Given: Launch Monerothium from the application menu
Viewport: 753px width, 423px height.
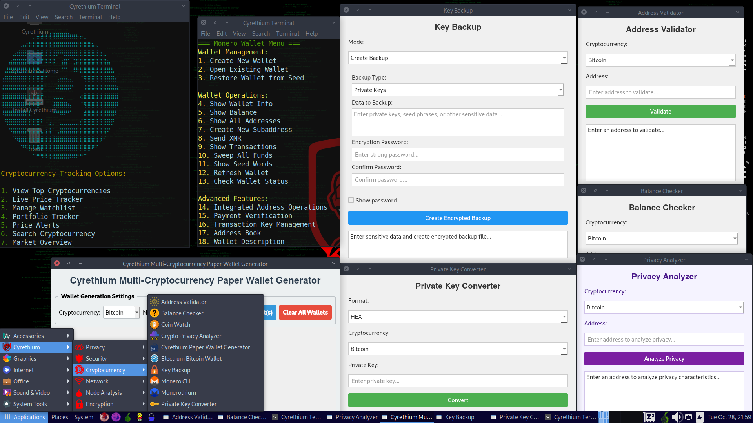Looking at the screenshot, I should 178,392.
